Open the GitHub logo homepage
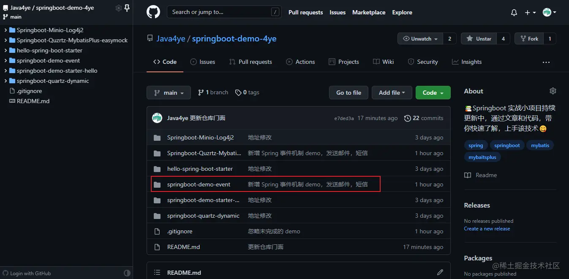Image resolution: width=569 pixels, height=279 pixels. (153, 12)
